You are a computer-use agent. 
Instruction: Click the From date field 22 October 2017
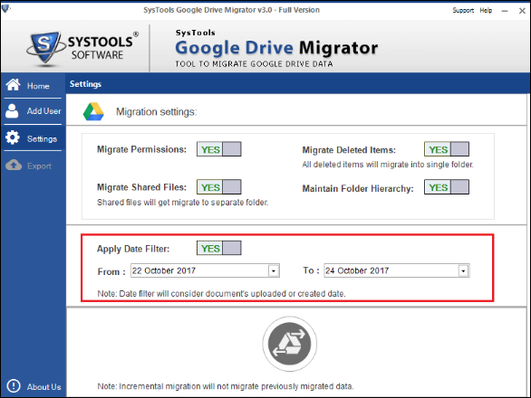[x=205, y=270]
